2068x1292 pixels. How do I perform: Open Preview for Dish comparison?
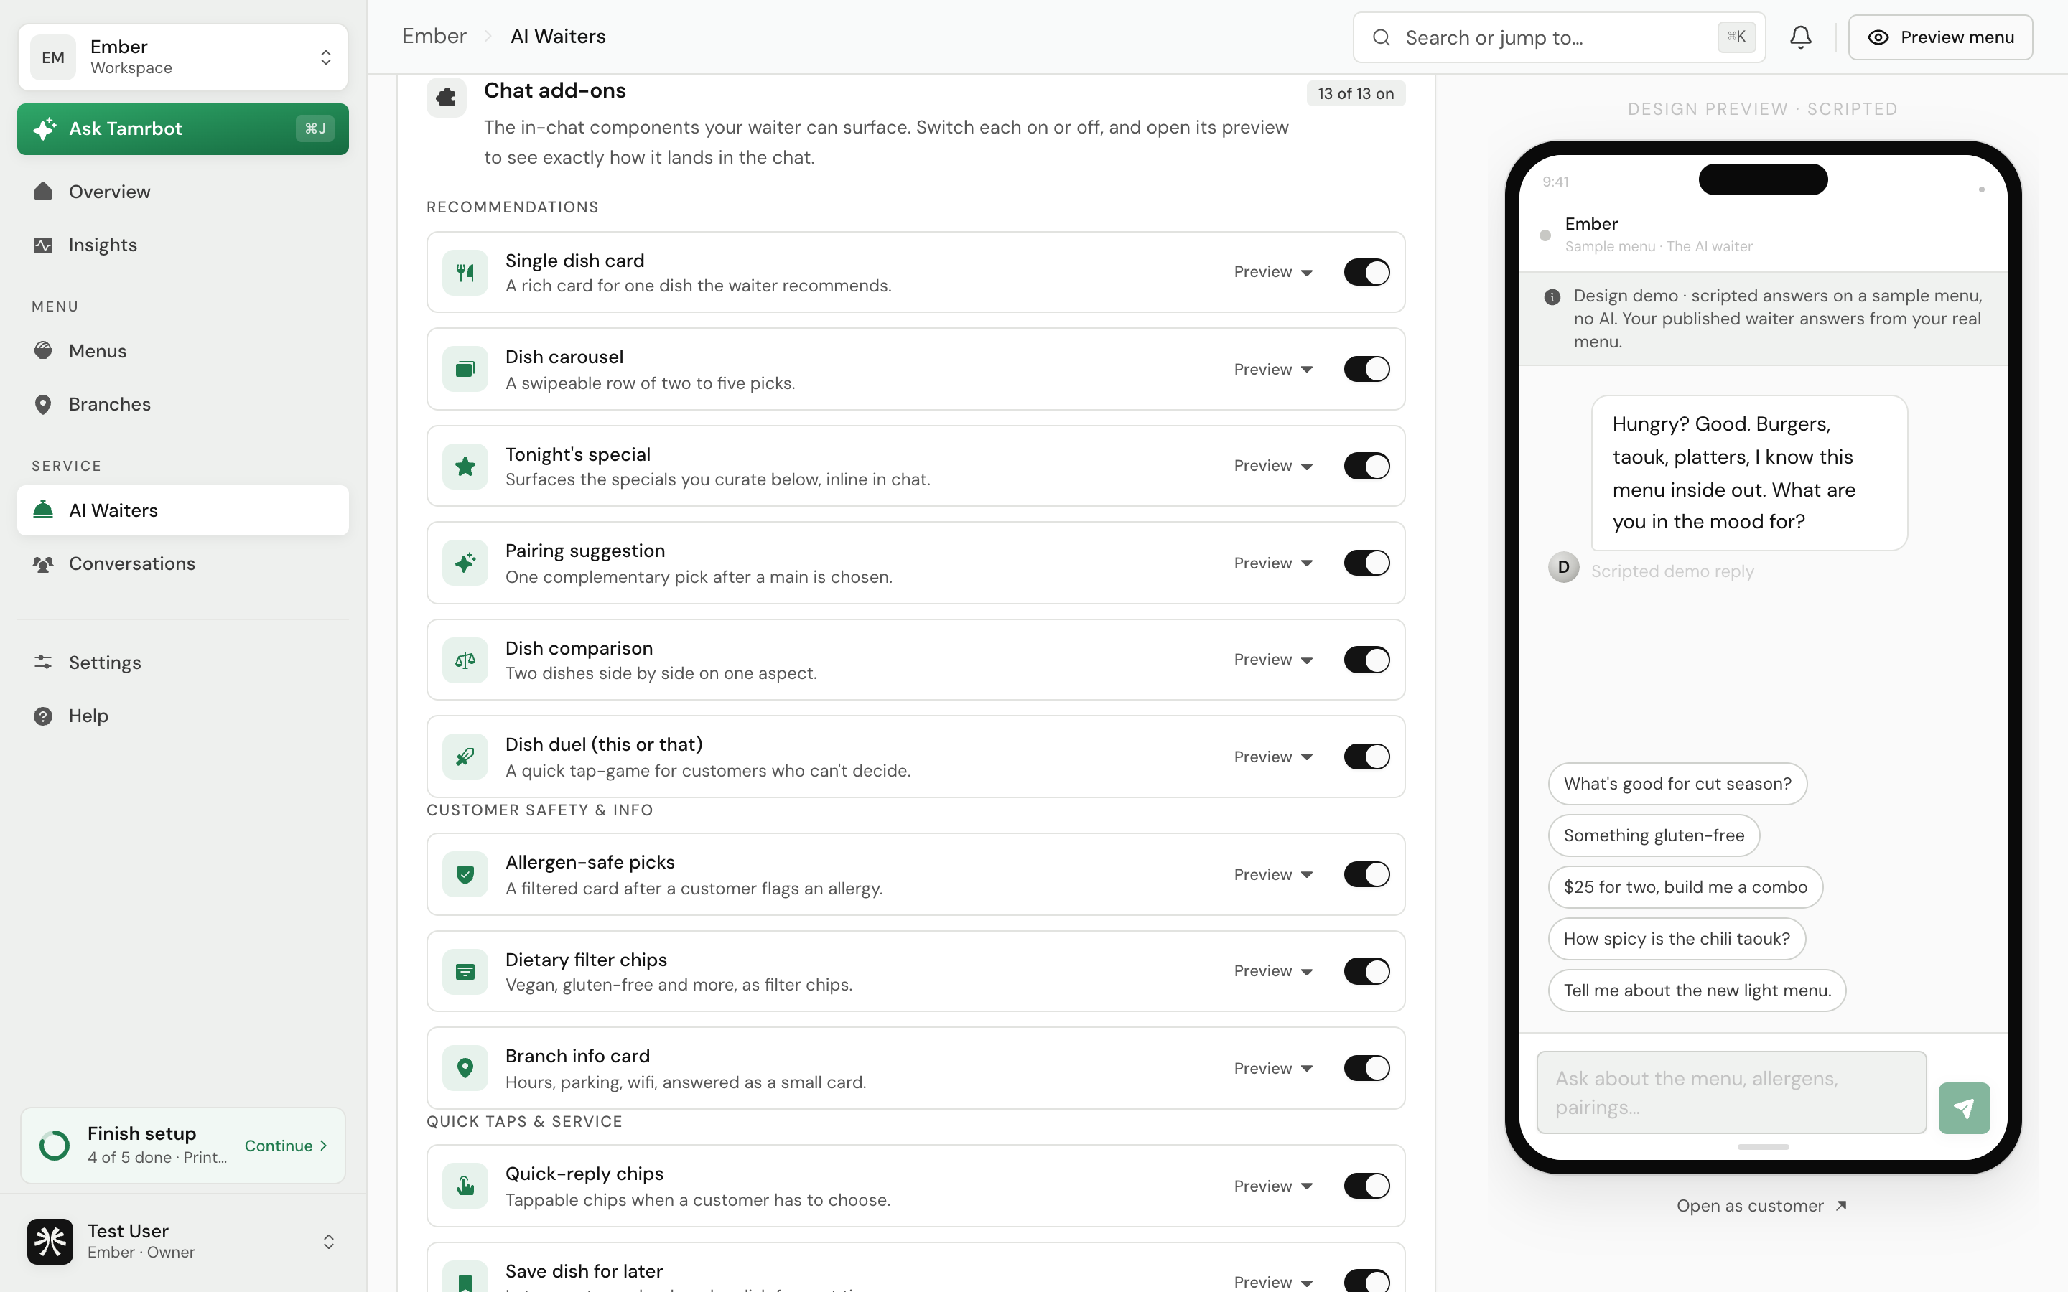click(x=1272, y=660)
